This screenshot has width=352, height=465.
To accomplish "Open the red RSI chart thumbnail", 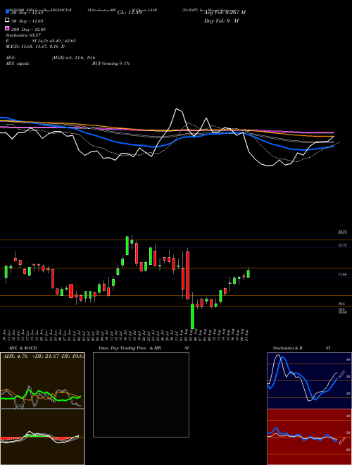I will (309, 437).
